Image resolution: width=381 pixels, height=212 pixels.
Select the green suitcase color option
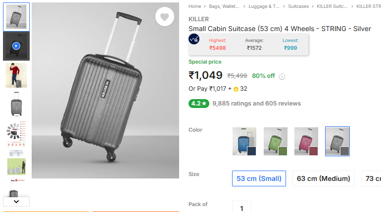(275, 141)
